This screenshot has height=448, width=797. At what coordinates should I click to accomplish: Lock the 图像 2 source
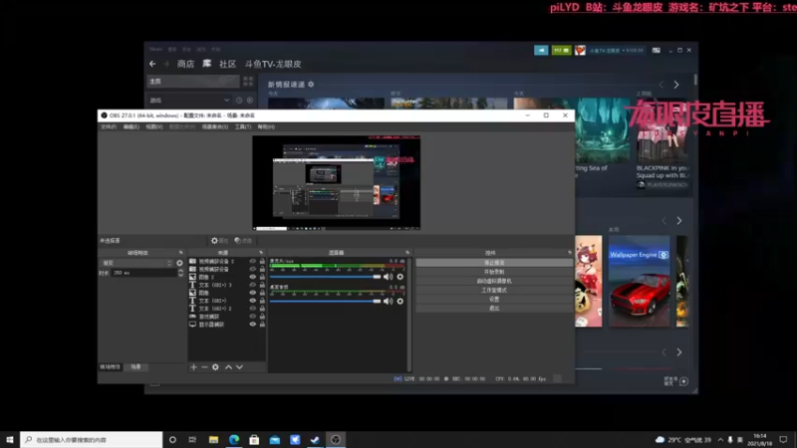click(x=262, y=277)
